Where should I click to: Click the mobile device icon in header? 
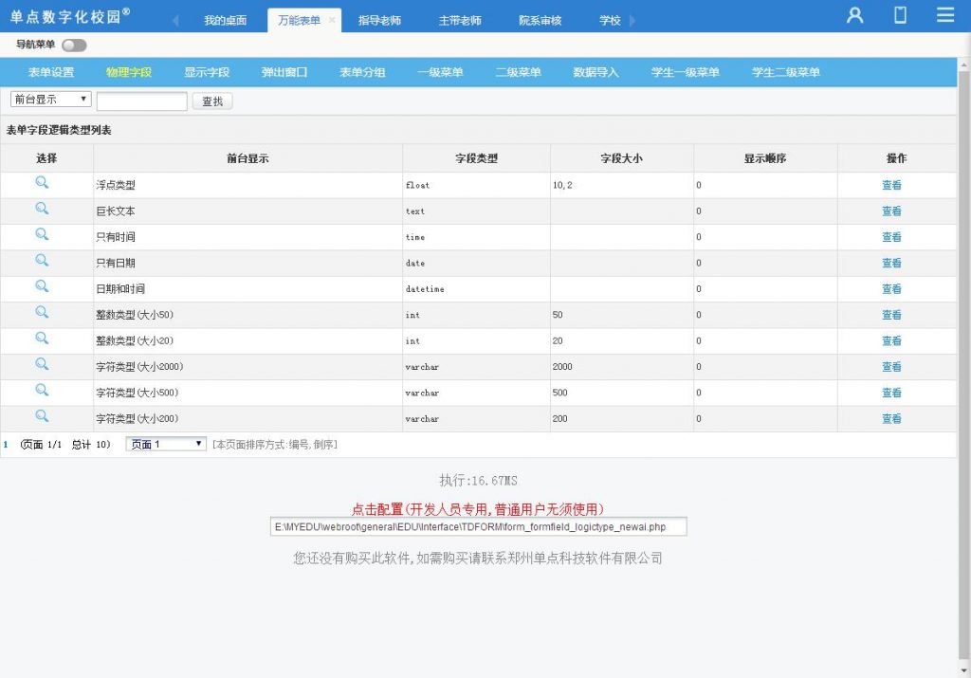tap(901, 15)
